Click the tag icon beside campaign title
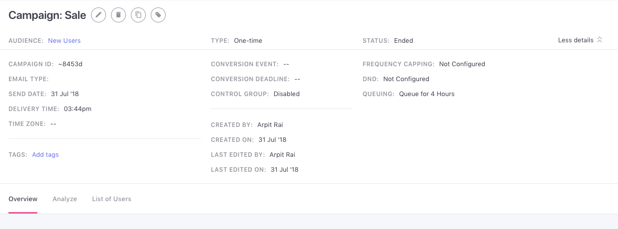This screenshot has height=229, width=618. (158, 15)
